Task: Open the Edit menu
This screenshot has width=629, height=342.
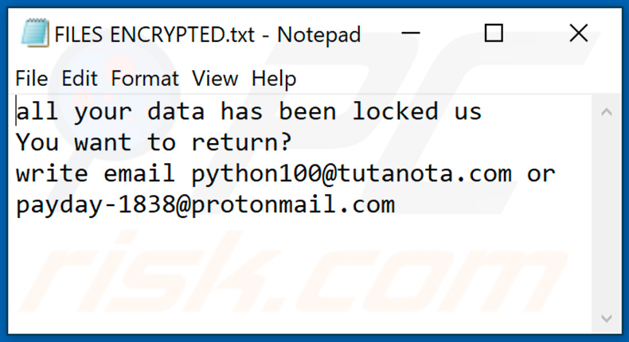Action: (79, 79)
